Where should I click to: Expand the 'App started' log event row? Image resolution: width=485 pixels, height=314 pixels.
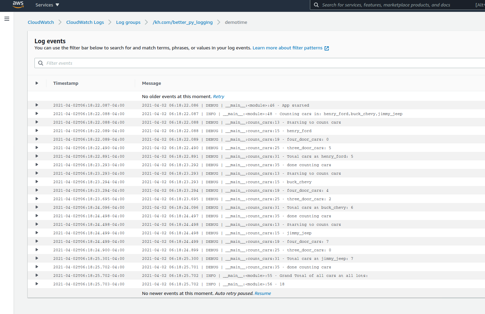tap(37, 105)
